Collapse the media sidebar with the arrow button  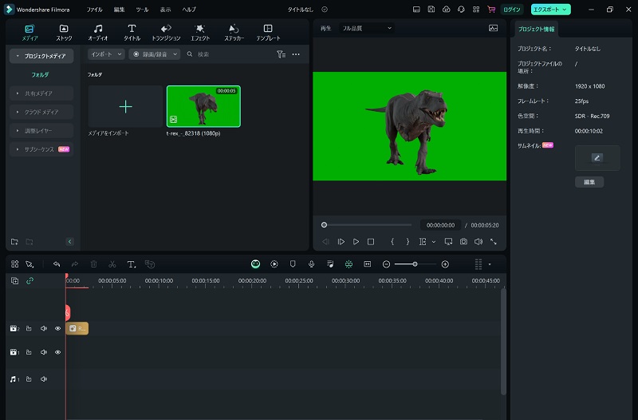click(x=69, y=242)
